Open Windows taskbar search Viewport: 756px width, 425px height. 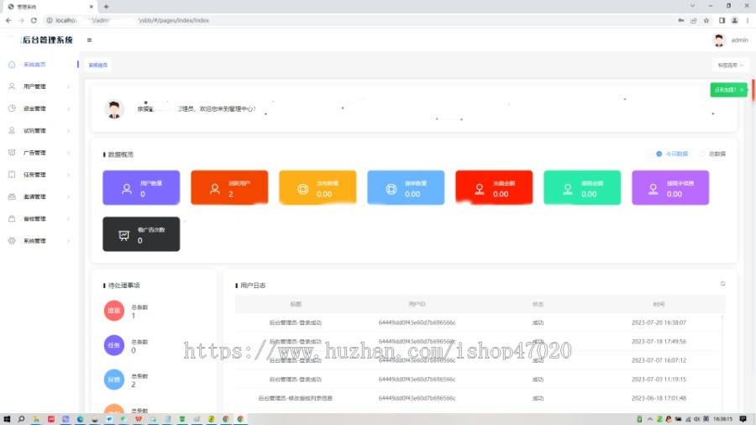click(x=21, y=419)
